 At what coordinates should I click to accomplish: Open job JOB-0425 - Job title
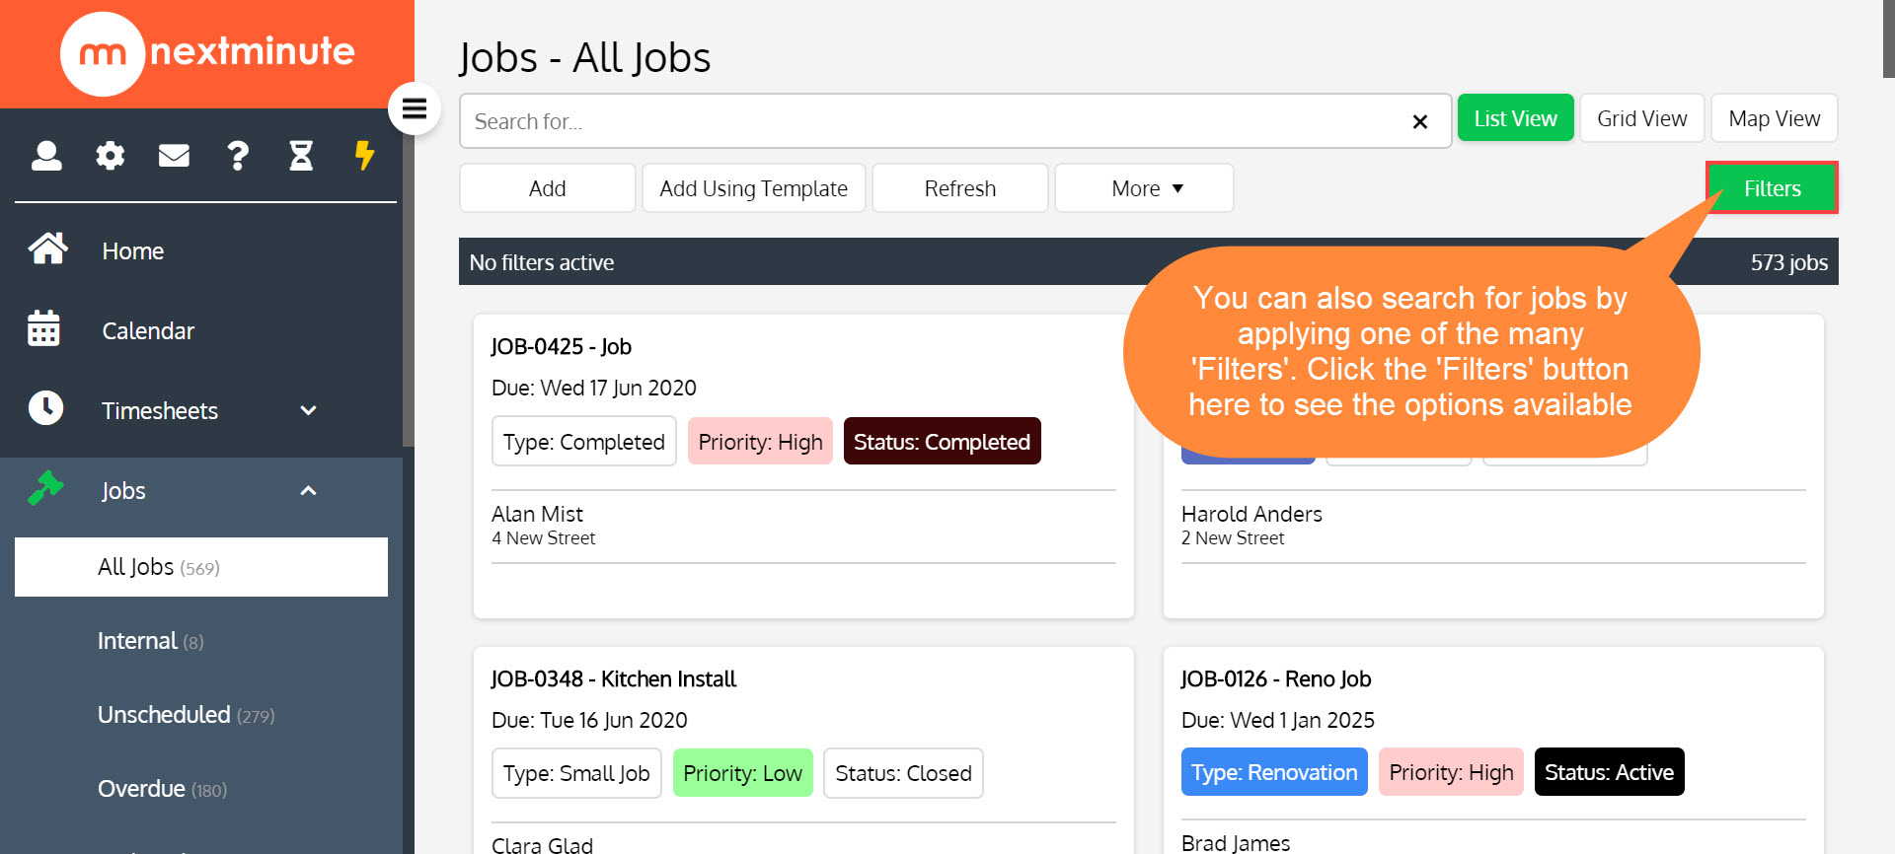pos(562,346)
